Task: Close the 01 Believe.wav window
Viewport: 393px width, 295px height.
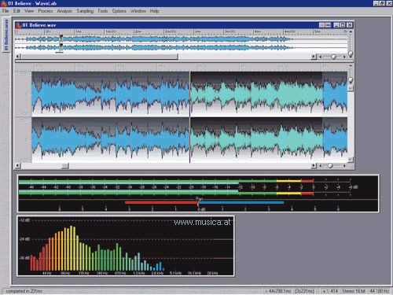Action: 350,25
